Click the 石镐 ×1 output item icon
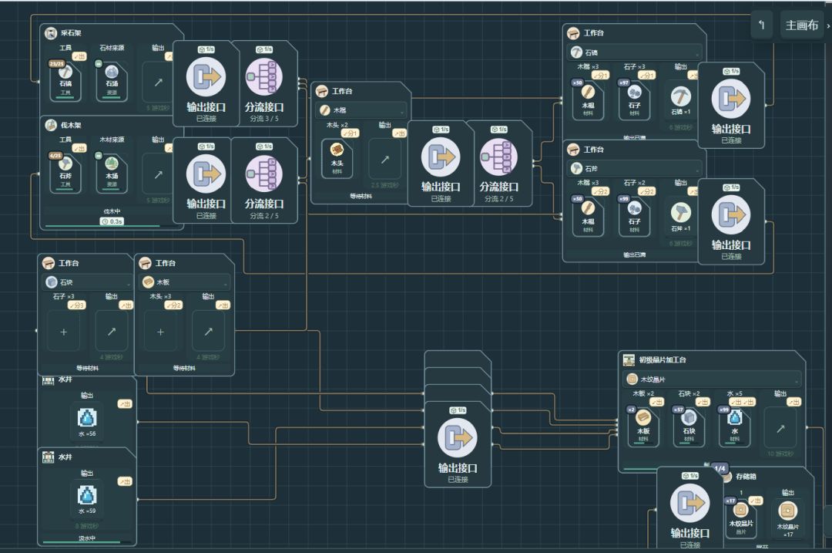Screen dimensions: 832x553 [x=681, y=96]
